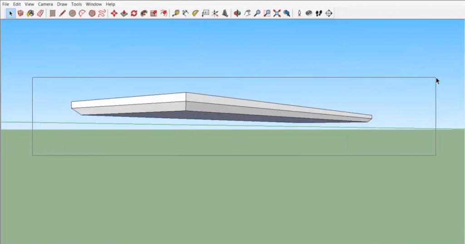Open the Tools menu
This screenshot has width=465, height=244.
pyautogui.click(x=76, y=4)
